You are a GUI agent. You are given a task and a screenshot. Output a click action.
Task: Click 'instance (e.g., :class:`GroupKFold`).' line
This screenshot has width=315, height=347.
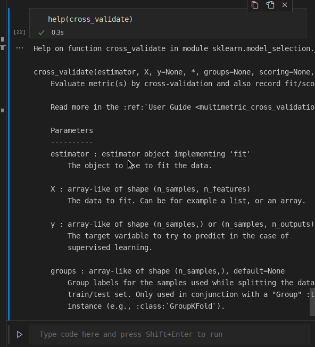coord(146,306)
